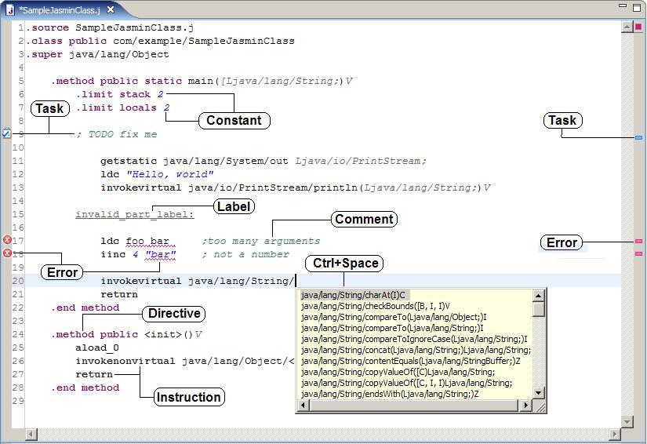Screen dimensions: 647x444
Task: Click ".method public <init>()V" line
Action: 126,334
